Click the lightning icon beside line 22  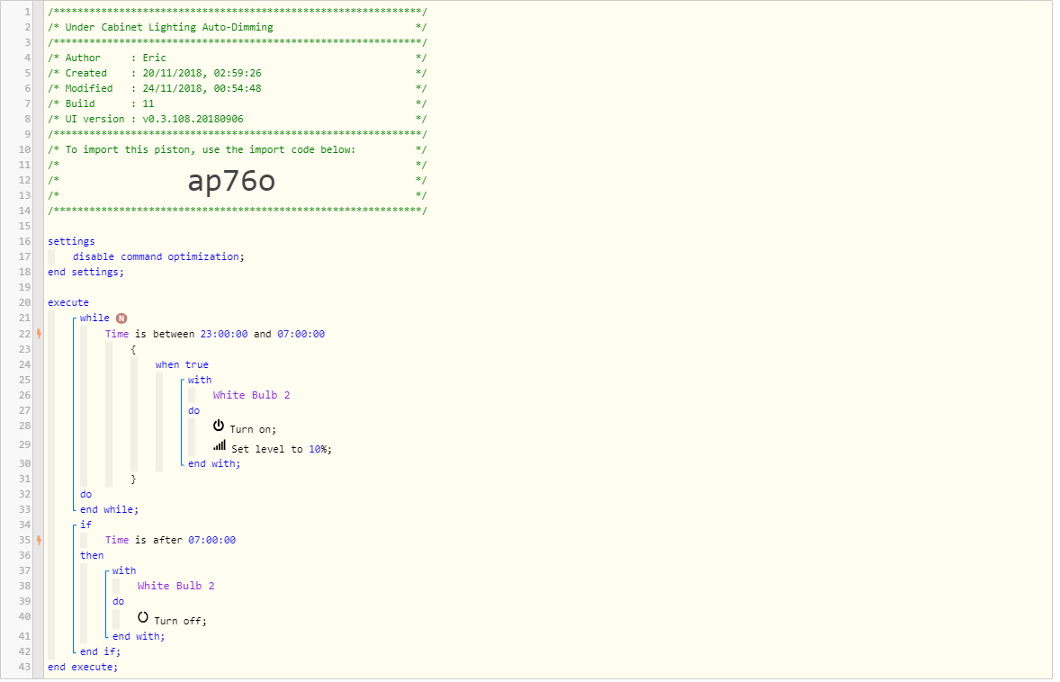click(40, 334)
